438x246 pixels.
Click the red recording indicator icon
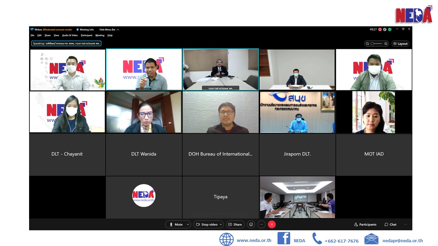click(380, 29)
